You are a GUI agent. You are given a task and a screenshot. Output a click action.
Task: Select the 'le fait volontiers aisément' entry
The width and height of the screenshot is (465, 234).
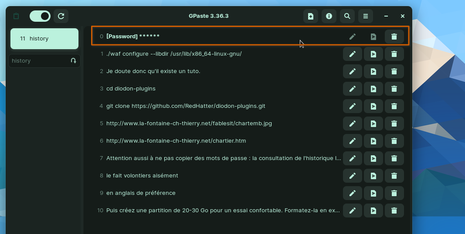[x=142, y=176]
